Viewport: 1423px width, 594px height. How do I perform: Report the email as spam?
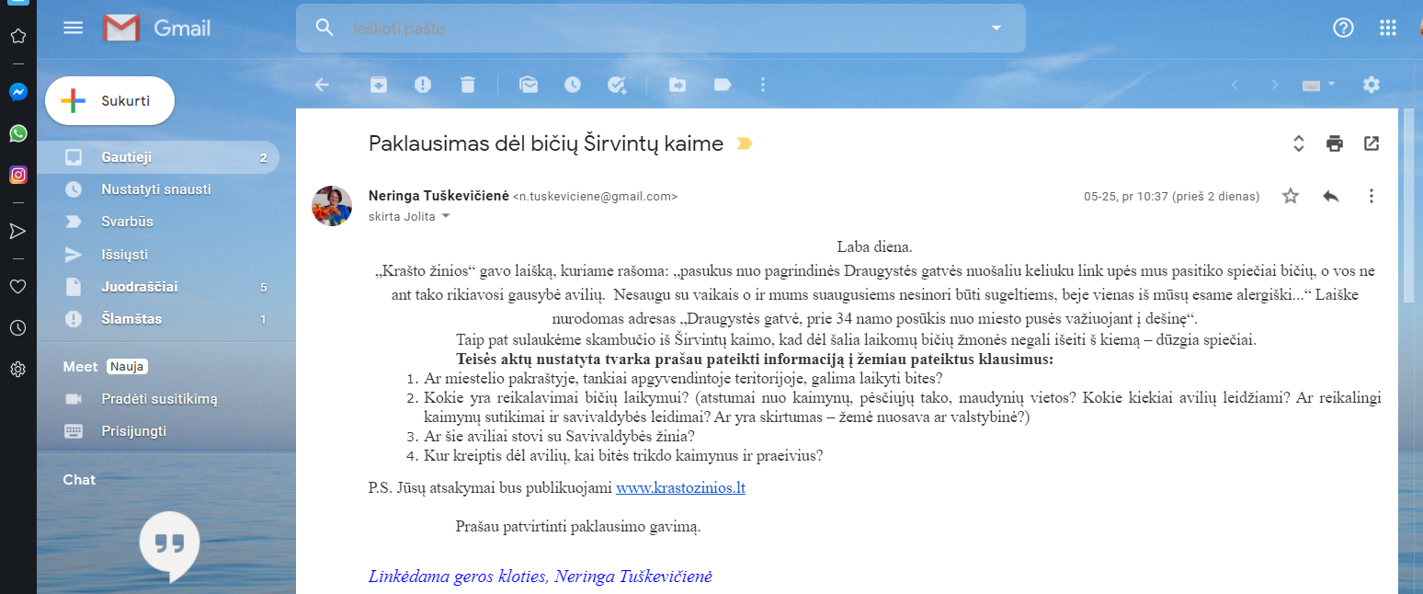coord(423,85)
